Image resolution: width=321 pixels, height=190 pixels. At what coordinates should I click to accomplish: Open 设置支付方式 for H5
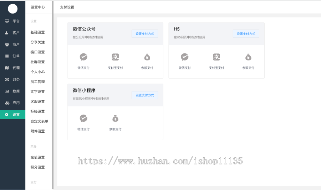tap(246, 34)
